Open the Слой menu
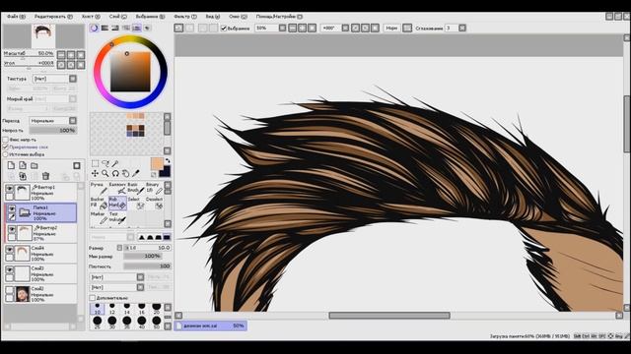The width and height of the screenshot is (631, 354). [x=117, y=17]
